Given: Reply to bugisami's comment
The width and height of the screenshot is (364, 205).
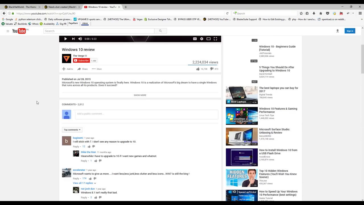Looking at the screenshot, I should 76,146.
